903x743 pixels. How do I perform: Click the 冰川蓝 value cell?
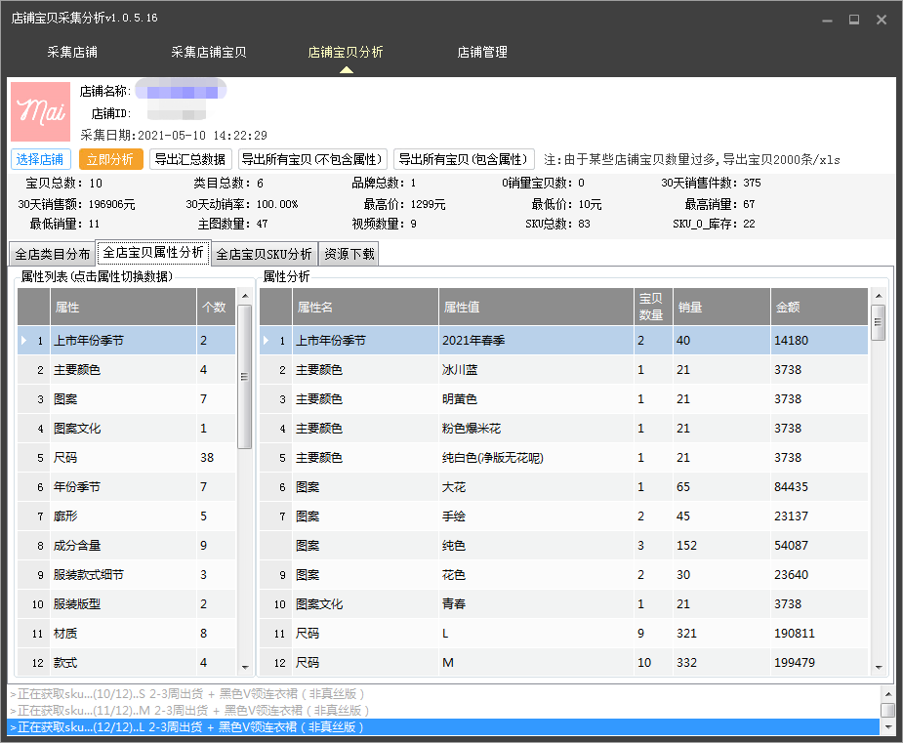point(536,370)
